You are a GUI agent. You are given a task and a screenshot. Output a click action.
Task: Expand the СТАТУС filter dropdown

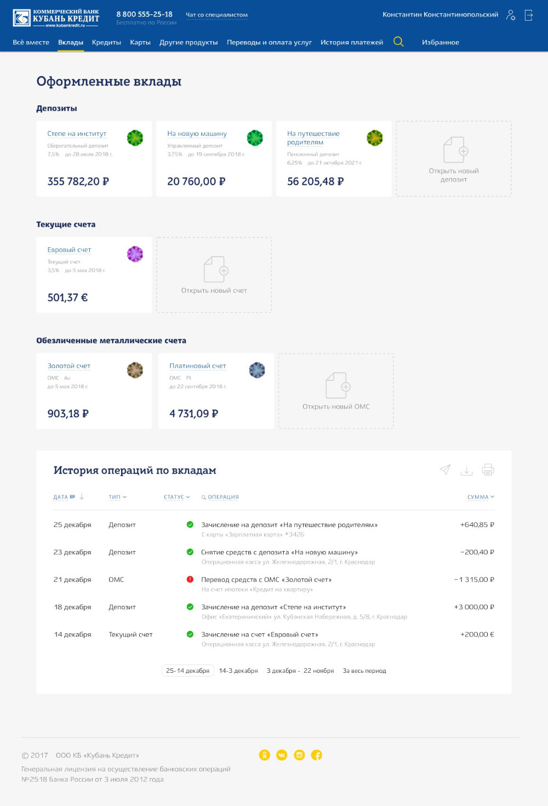(x=176, y=497)
